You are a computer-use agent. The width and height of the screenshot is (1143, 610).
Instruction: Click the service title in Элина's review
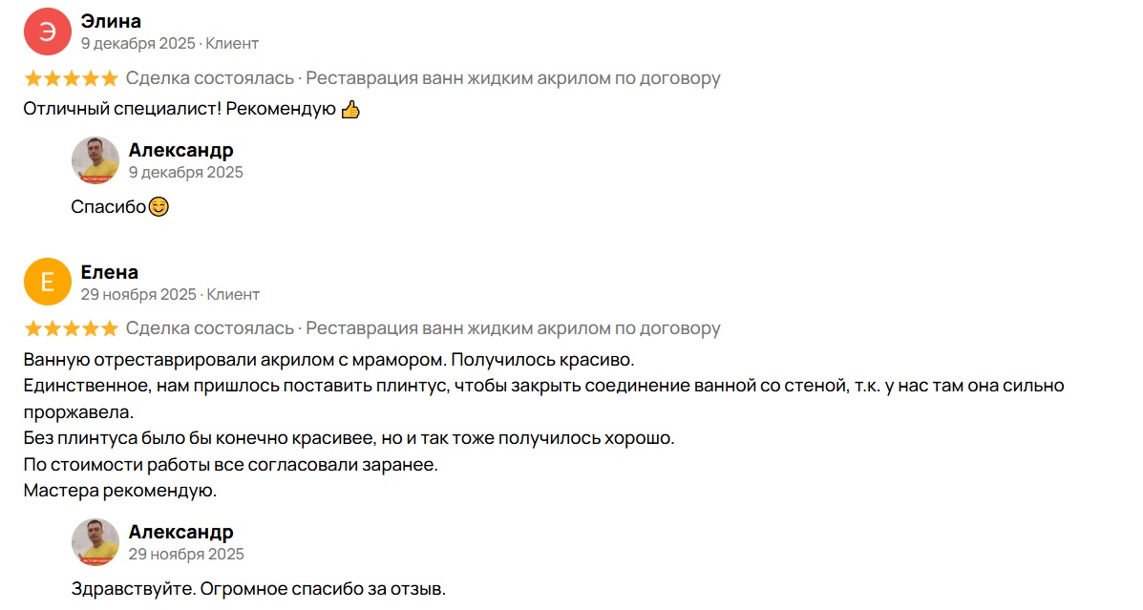coord(513,78)
